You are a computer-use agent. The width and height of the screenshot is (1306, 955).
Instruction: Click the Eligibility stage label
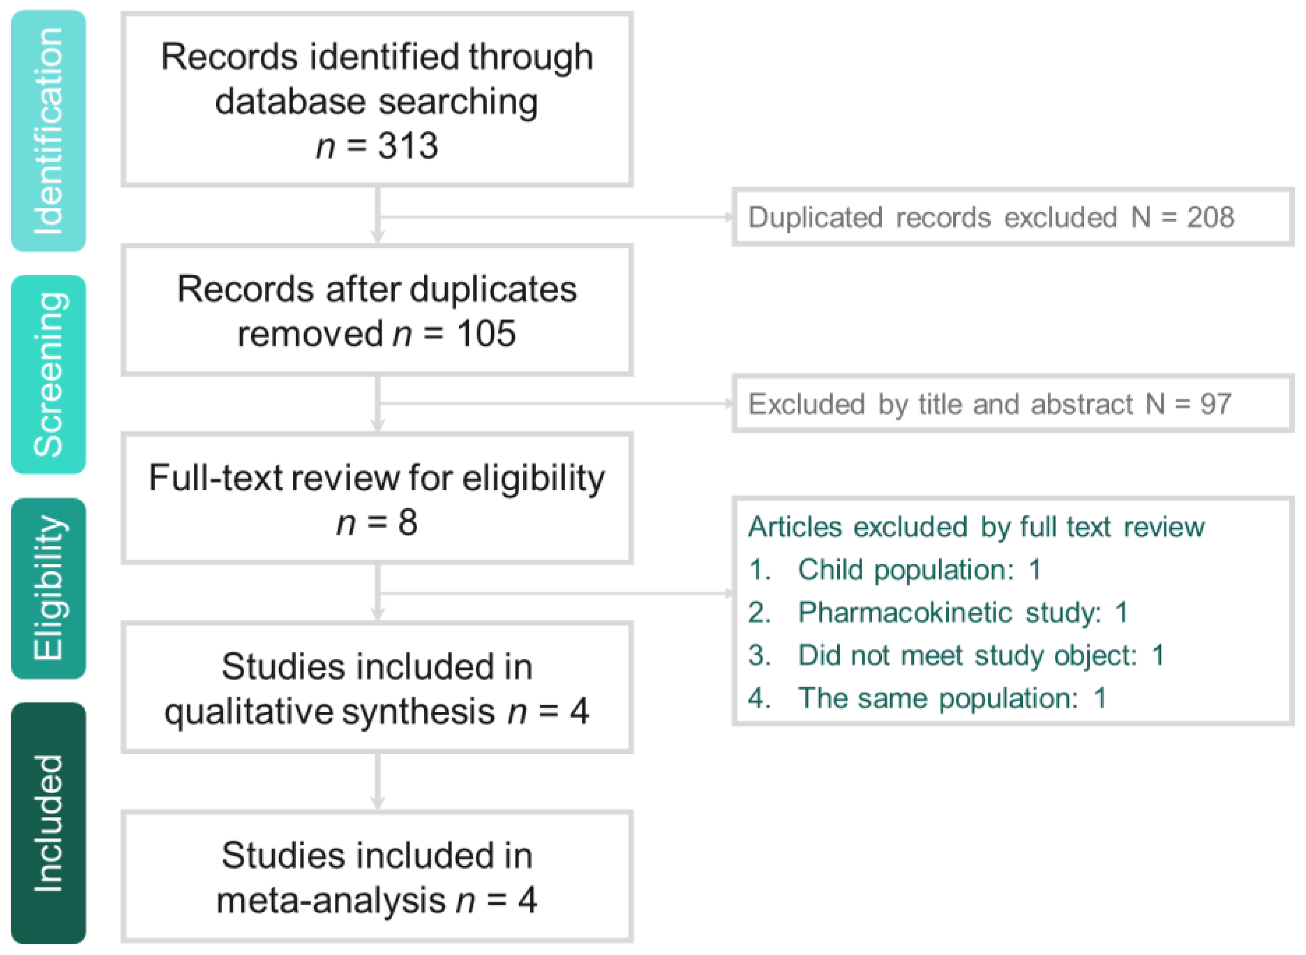[x=48, y=588]
